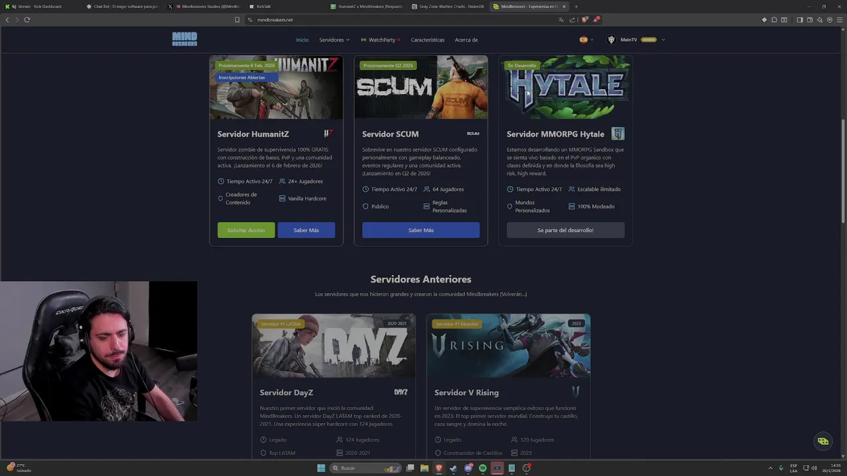Click the DayZ server banner image
This screenshot has height=476, width=847.
(x=334, y=346)
